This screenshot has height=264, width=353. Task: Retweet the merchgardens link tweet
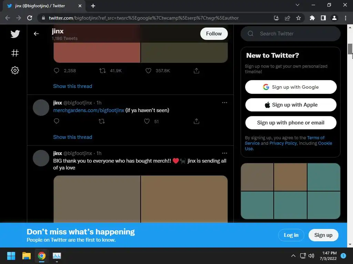tap(102, 121)
